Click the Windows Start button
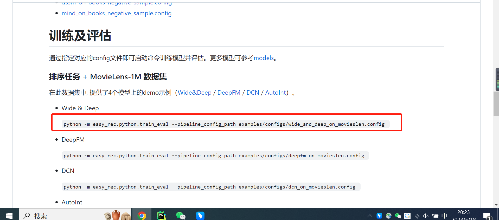499x220 pixels. [x=9, y=215]
